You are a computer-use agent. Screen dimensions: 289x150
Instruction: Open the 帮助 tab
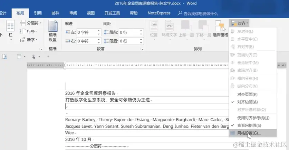[x=134, y=13]
